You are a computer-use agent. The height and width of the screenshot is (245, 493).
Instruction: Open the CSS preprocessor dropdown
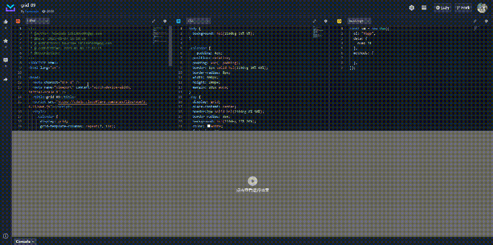tap(198, 21)
